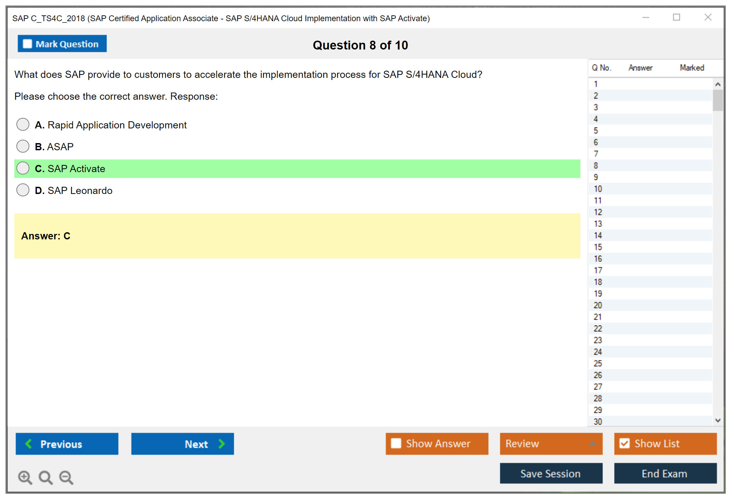Uncheck the Show List checkbox

pos(624,443)
